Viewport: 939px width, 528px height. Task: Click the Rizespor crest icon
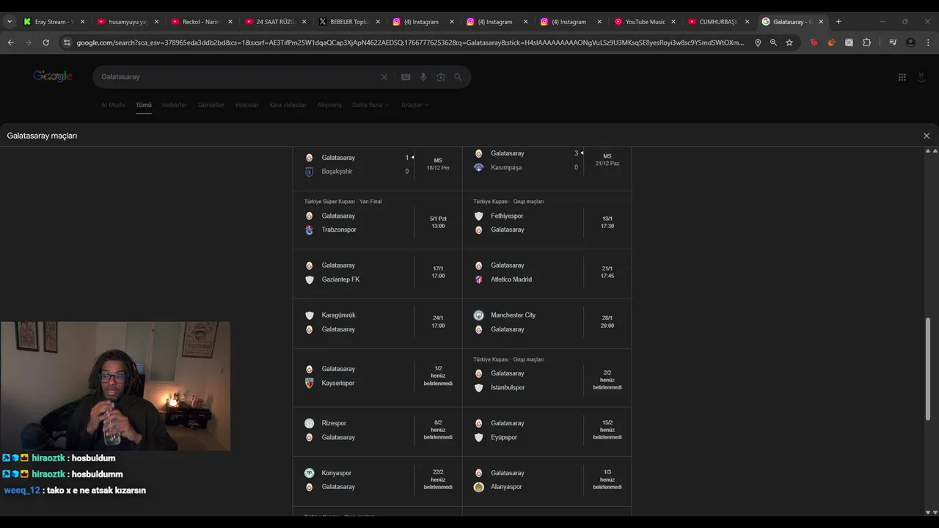click(x=309, y=423)
